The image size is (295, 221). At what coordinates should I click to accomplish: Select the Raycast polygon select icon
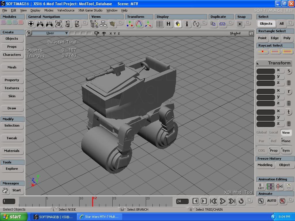click(x=287, y=51)
